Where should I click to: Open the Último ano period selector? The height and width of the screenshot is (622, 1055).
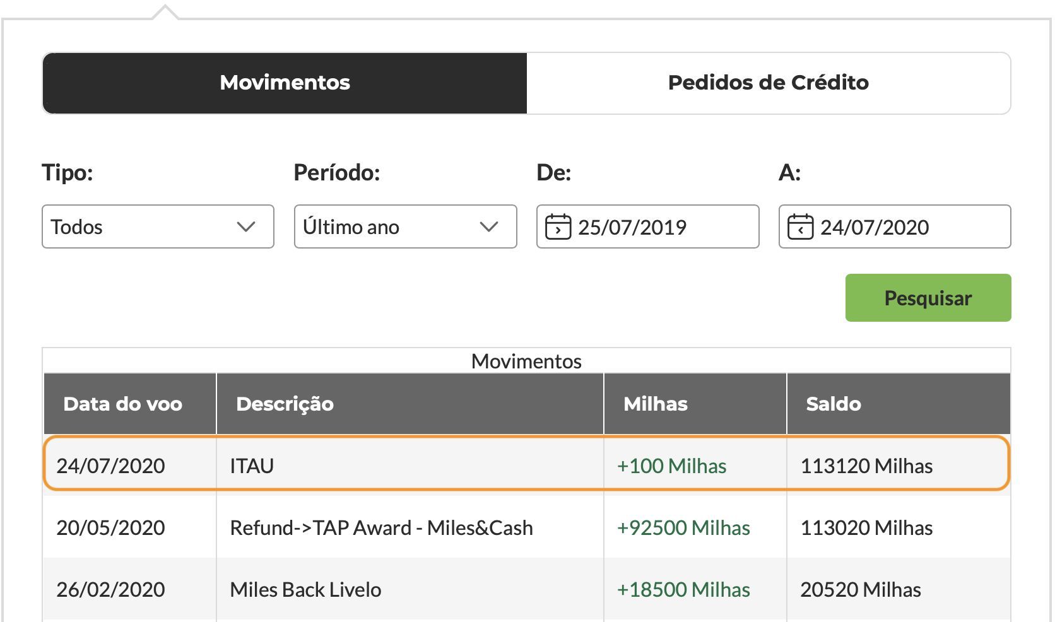point(405,226)
